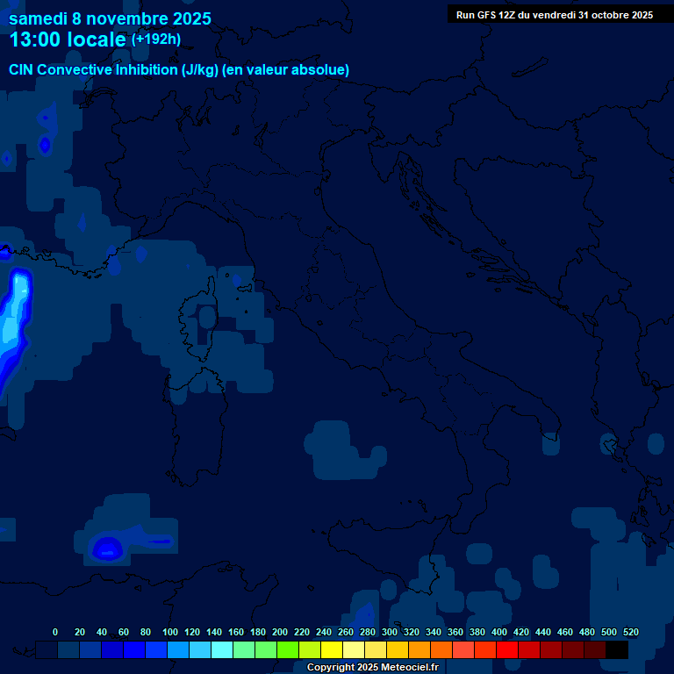Choose the green swatch between 180 and 200
This screenshot has height=674, width=674.
pyautogui.click(x=266, y=649)
